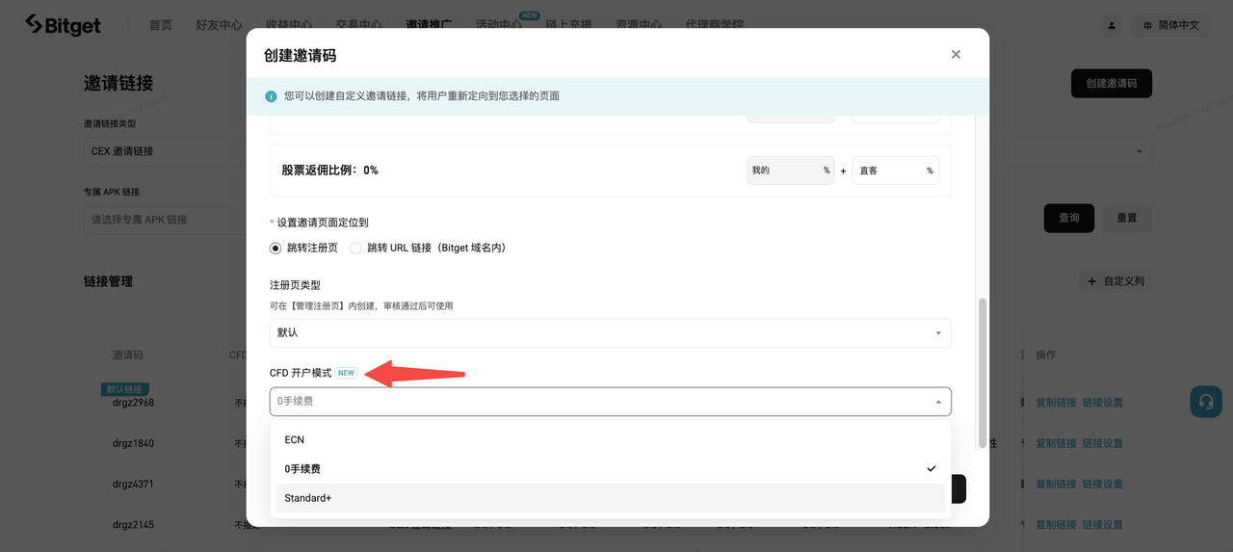Click invite code drgz2968
Image resolution: width=1233 pixels, height=552 pixels.
[133, 403]
